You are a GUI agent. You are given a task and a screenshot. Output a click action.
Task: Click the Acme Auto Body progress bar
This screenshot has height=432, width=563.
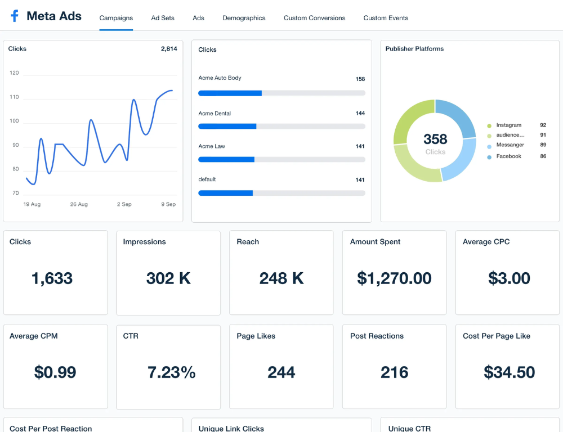click(281, 93)
